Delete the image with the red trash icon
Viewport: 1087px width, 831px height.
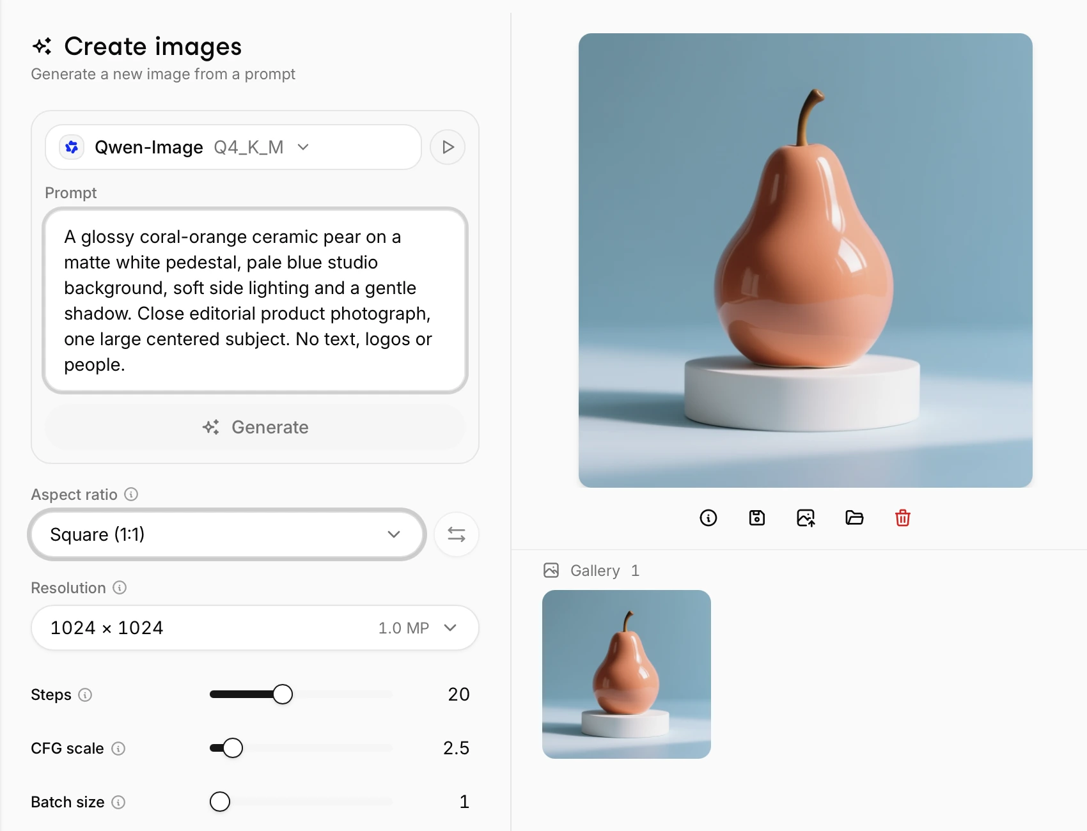click(903, 518)
